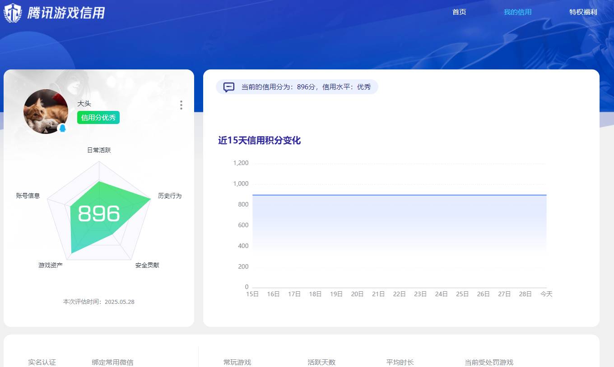
Task: Go to the 特权福利 page
Action: coord(583,12)
